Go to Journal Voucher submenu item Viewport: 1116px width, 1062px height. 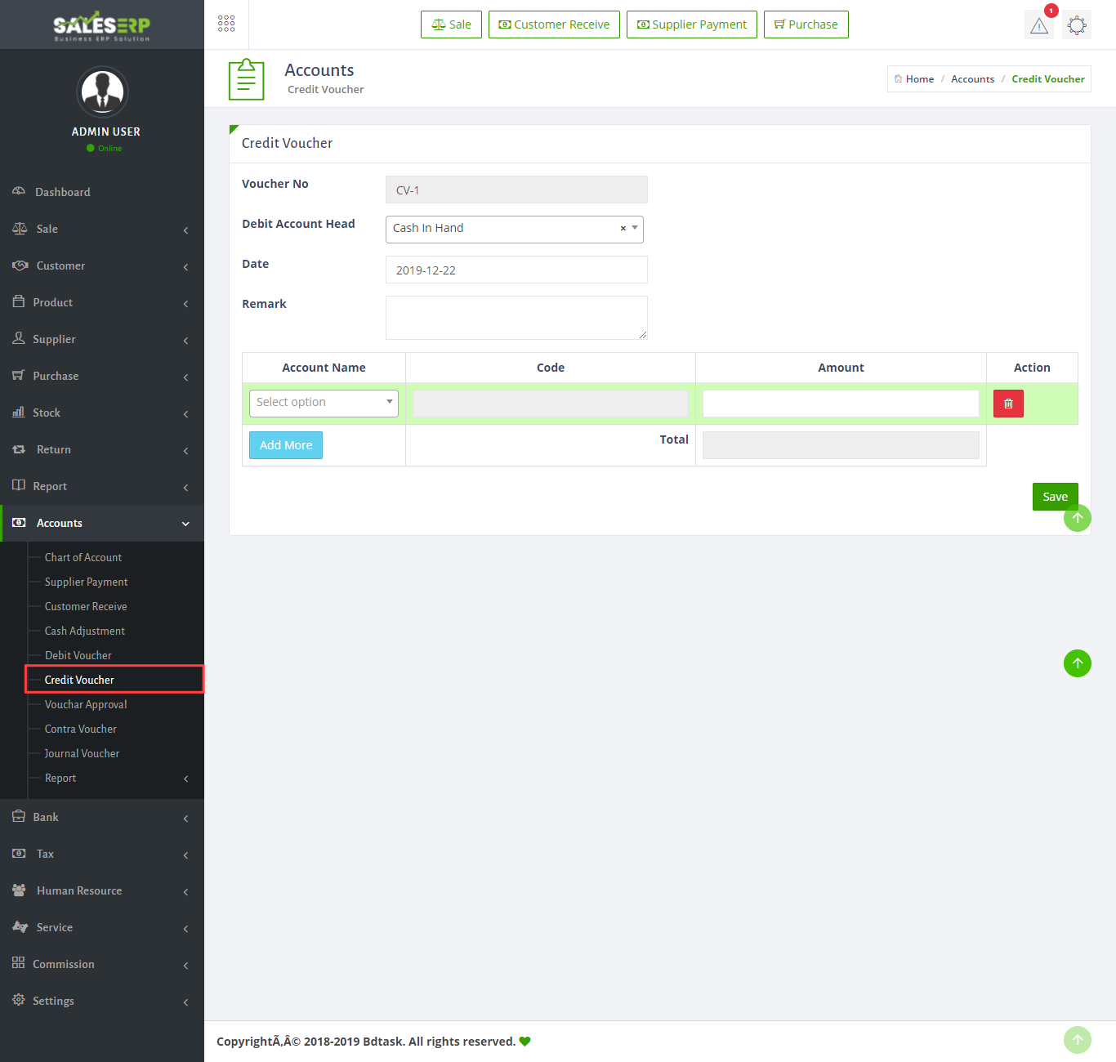(82, 753)
